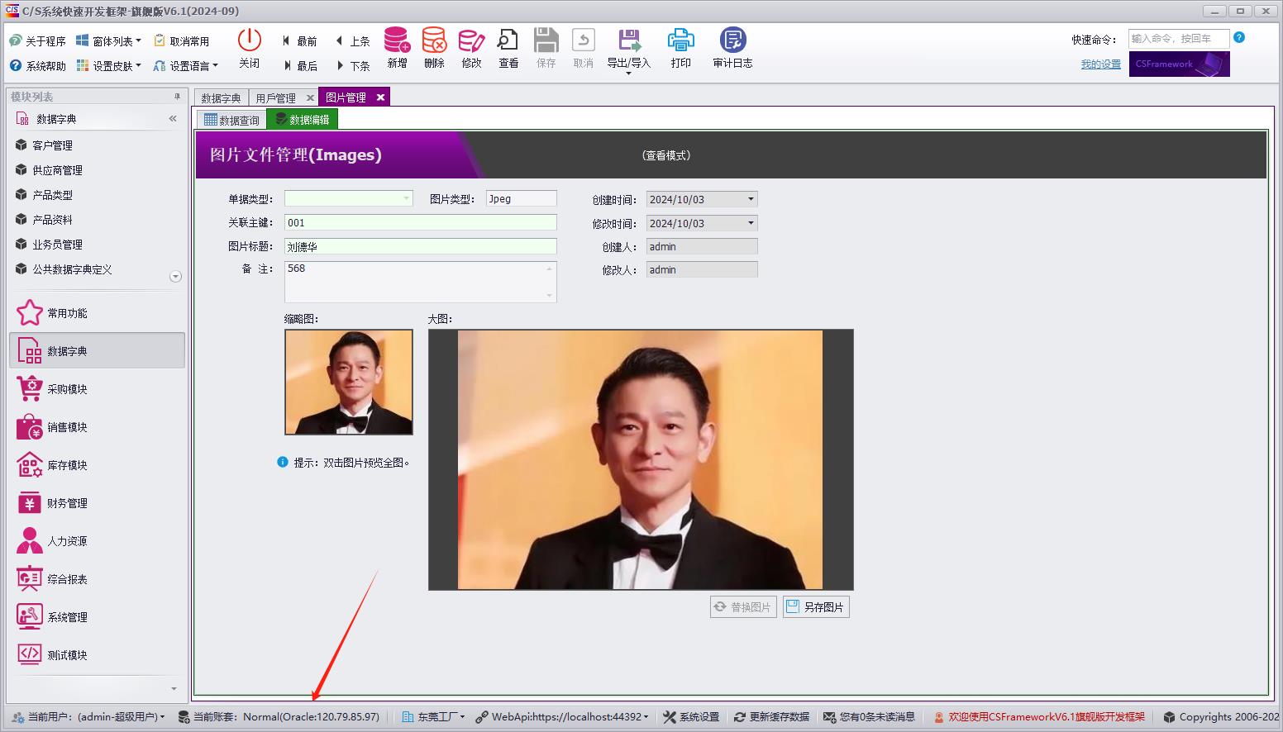Collapse the 数据字典 sidebar with double chevron
The height and width of the screenshot is (732, 1283).
tap(173, 119)
